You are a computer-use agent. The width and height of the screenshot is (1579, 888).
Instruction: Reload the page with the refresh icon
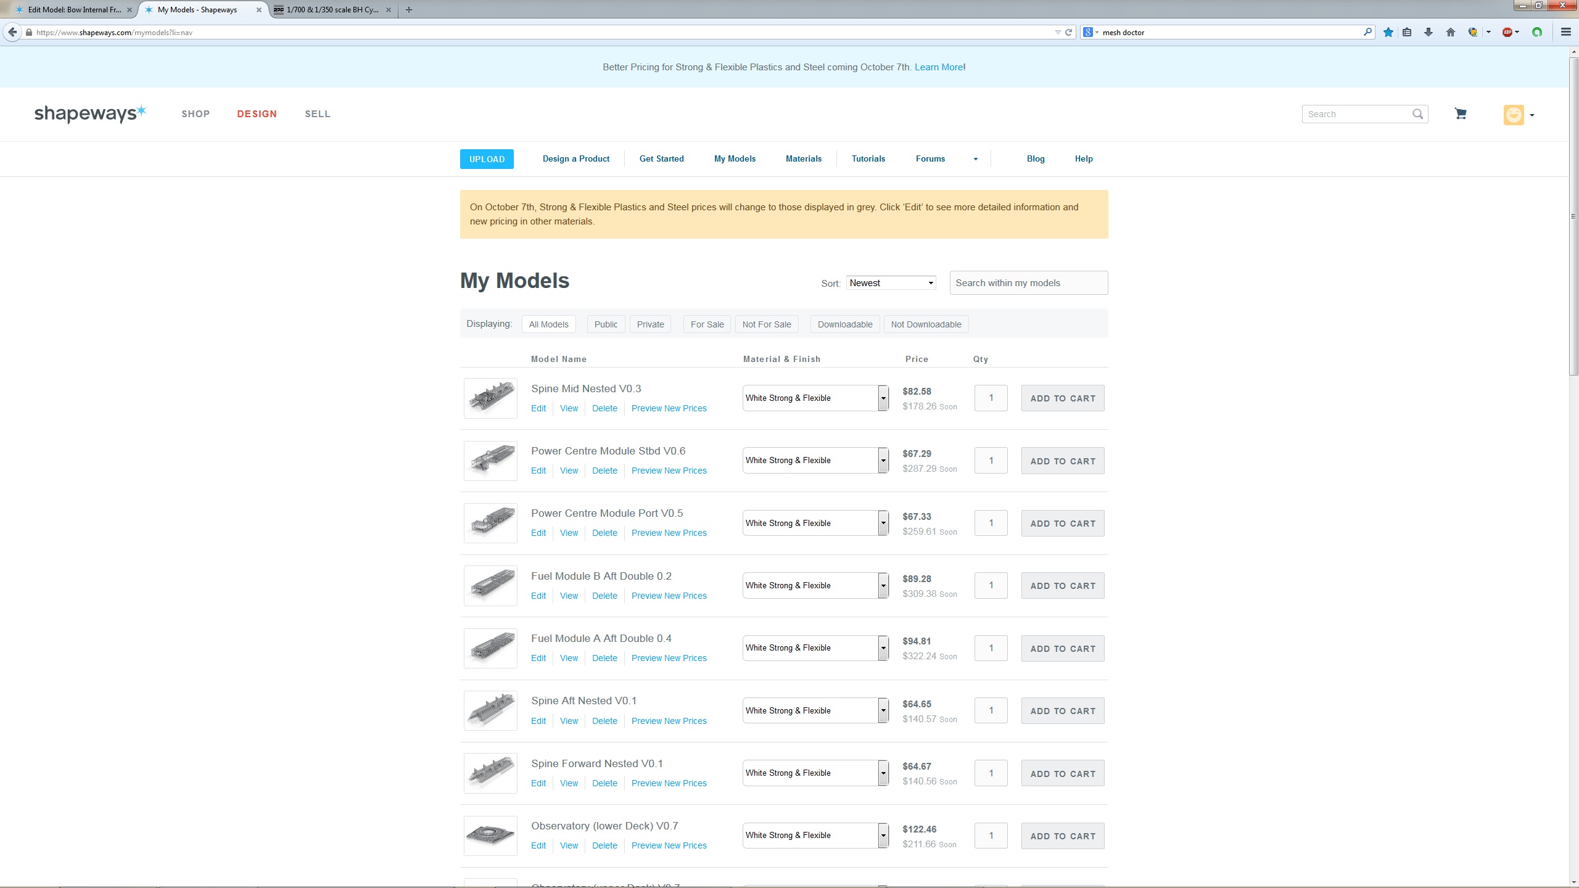pos(1068,32)
